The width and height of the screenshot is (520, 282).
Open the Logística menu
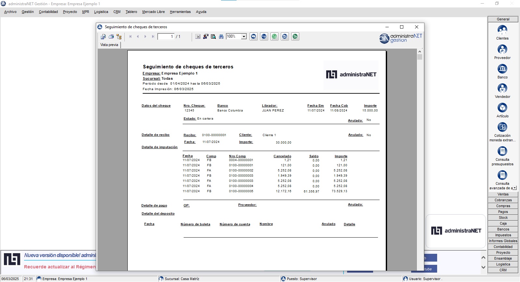(x=101, y=12)
